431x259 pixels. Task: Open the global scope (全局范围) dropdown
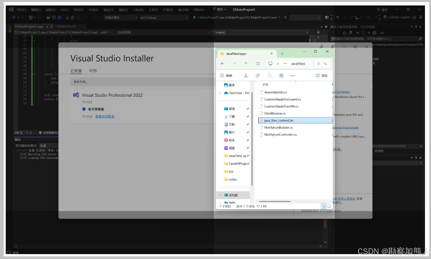(163, 32)
